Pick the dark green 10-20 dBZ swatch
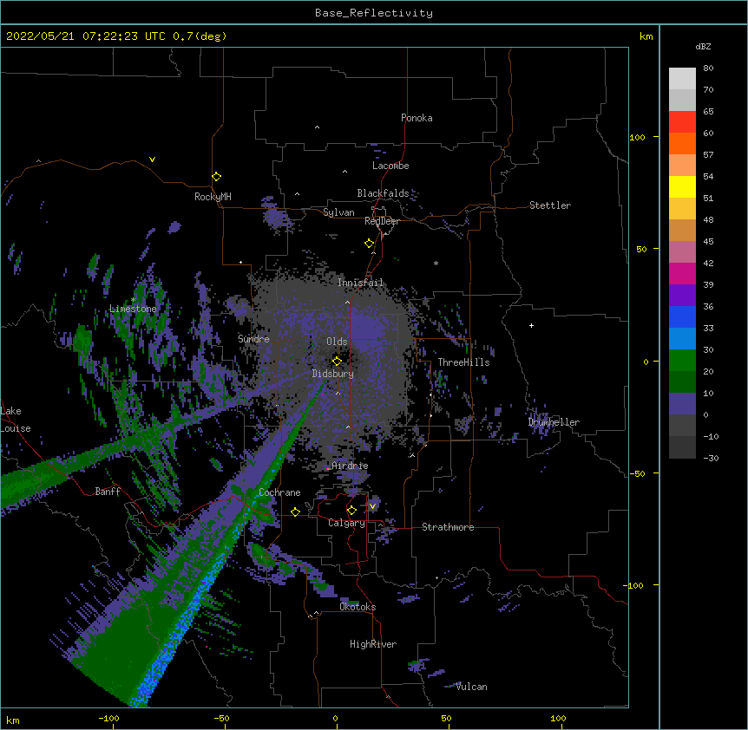 point(682,382)
